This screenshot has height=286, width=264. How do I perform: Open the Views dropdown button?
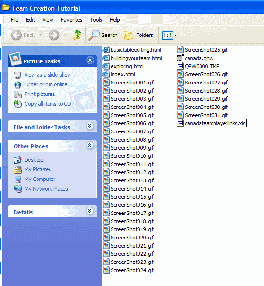pyautogui.click(x=169, y=35)
